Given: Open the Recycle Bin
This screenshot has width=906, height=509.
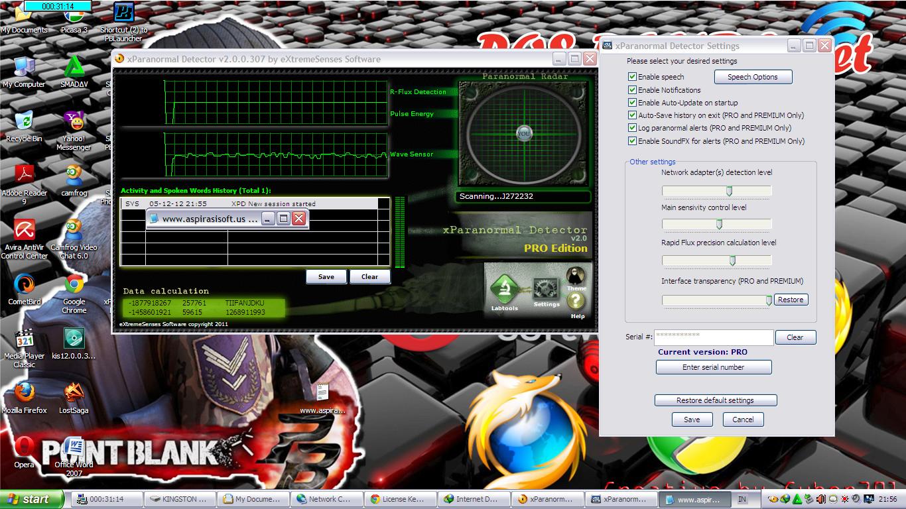Looking at the screenshot, I should tap(24, 126).
